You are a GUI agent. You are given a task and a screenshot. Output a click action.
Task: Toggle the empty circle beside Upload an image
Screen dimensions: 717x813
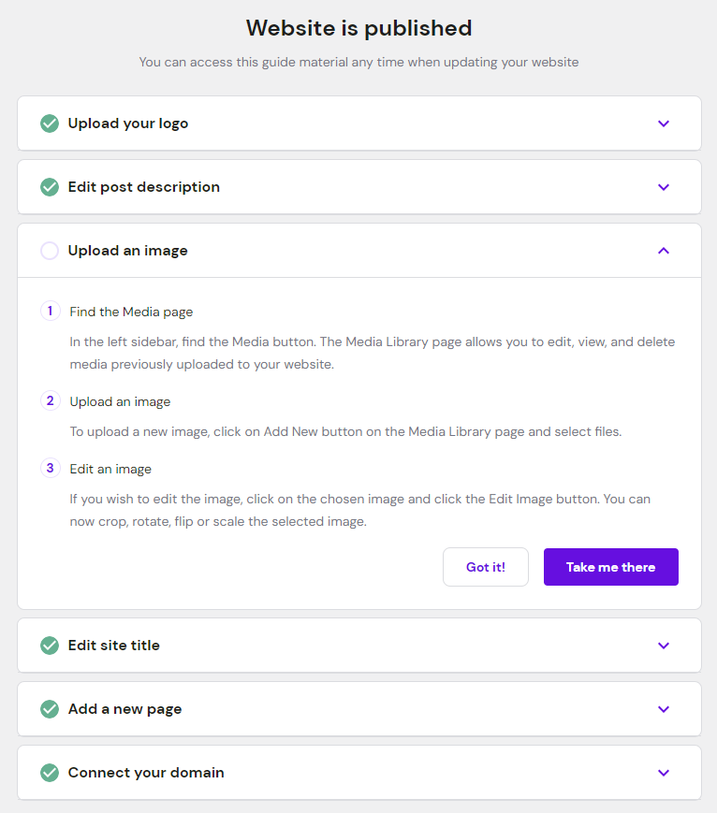click(x=50, y=251)
